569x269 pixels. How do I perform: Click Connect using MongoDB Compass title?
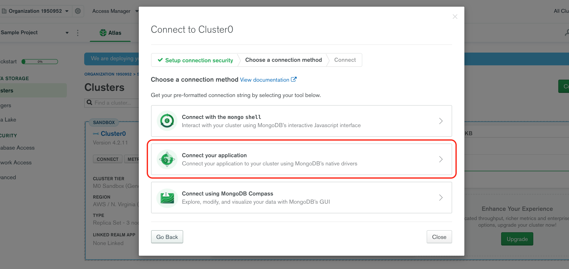[228, 193]
